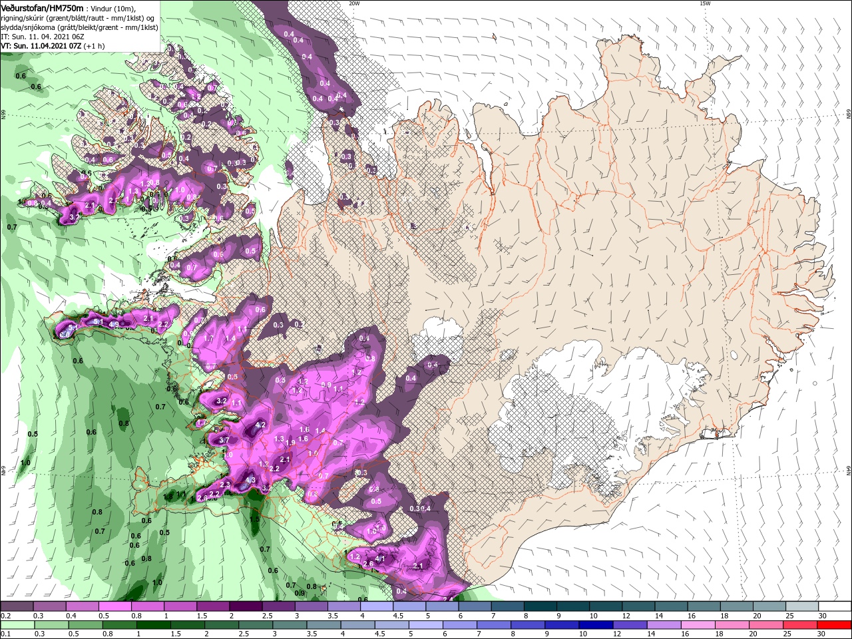Click the '4.9' value on the western peninsula
This screenshot has width=852, height=639.
point(114,324)
